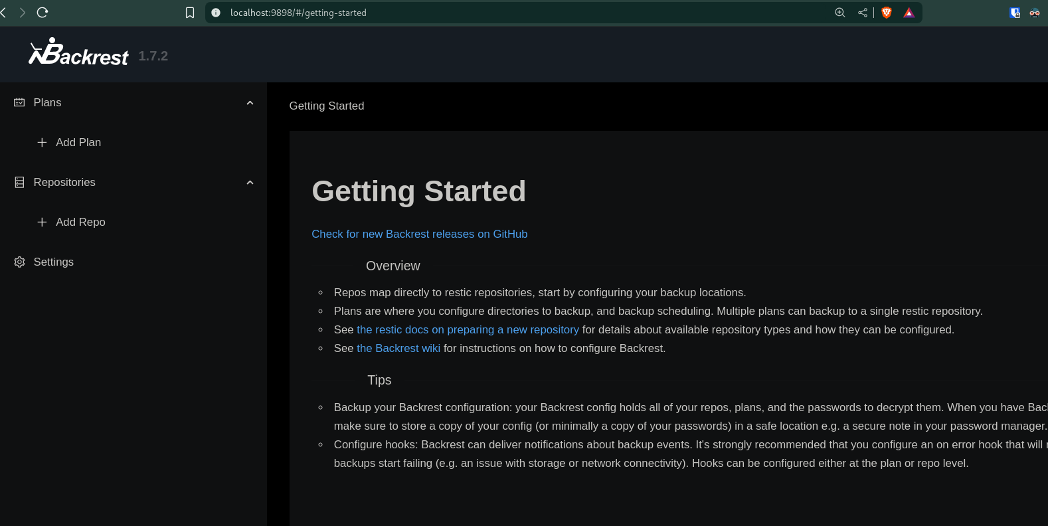Click the Brave Rewards triangle icon

coord(909,13)
